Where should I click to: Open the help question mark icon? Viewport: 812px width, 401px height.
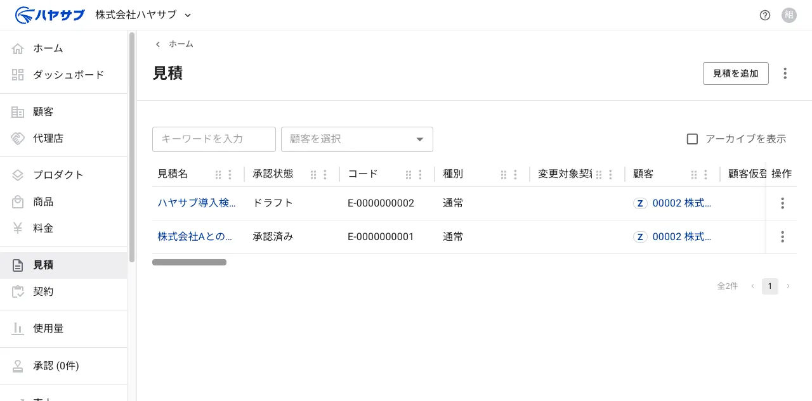765,15
